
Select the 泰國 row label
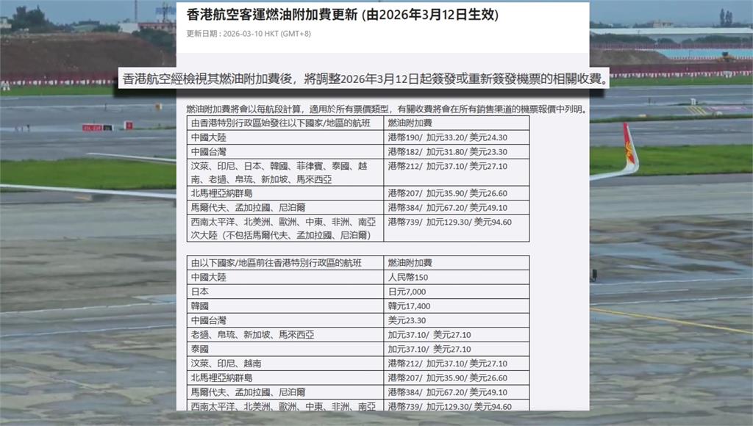point(199,349)
